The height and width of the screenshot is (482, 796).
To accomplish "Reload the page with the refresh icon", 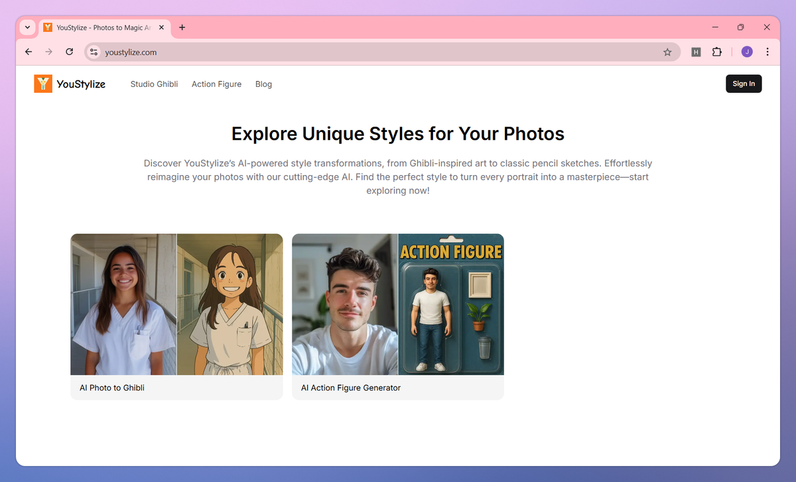I will click(x=69, y=52).
